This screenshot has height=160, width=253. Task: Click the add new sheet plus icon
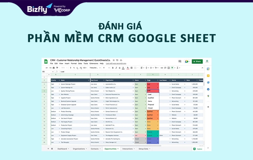48,148
